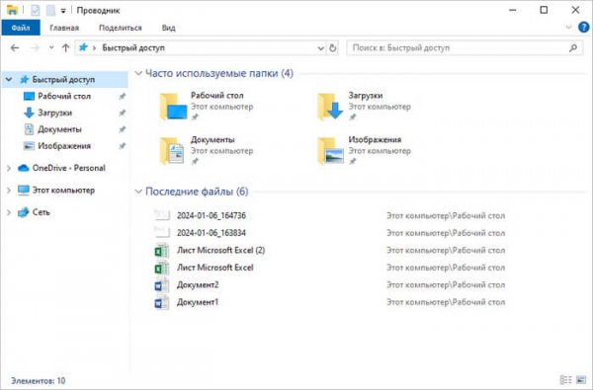Select the Загрузки folder icon in frequent folders

330,107
